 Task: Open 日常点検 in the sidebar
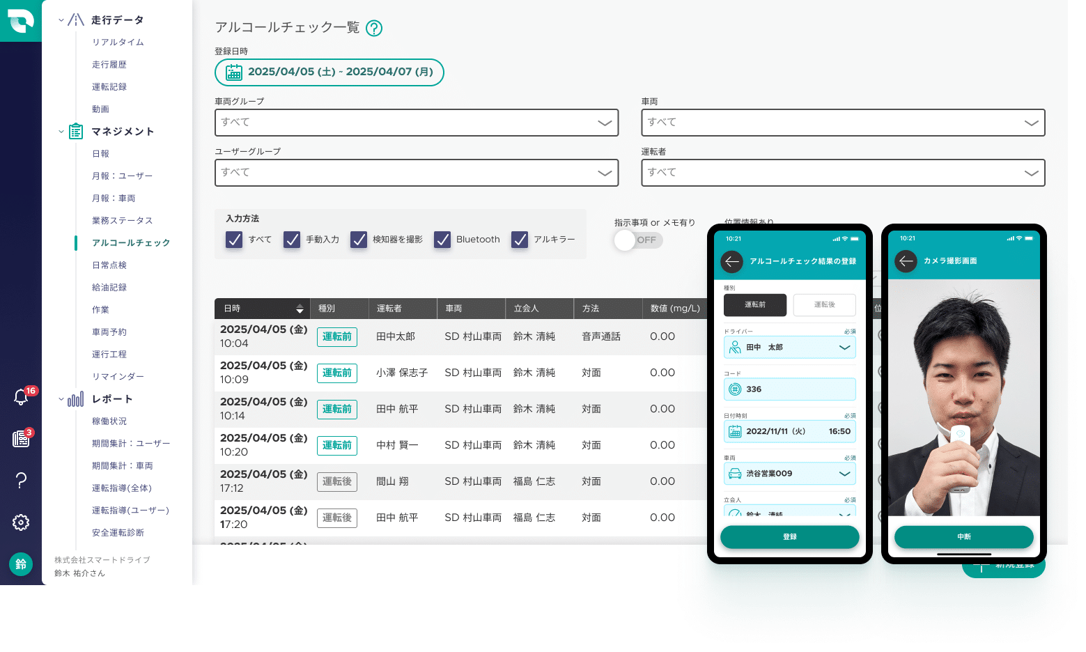(109, 265)
